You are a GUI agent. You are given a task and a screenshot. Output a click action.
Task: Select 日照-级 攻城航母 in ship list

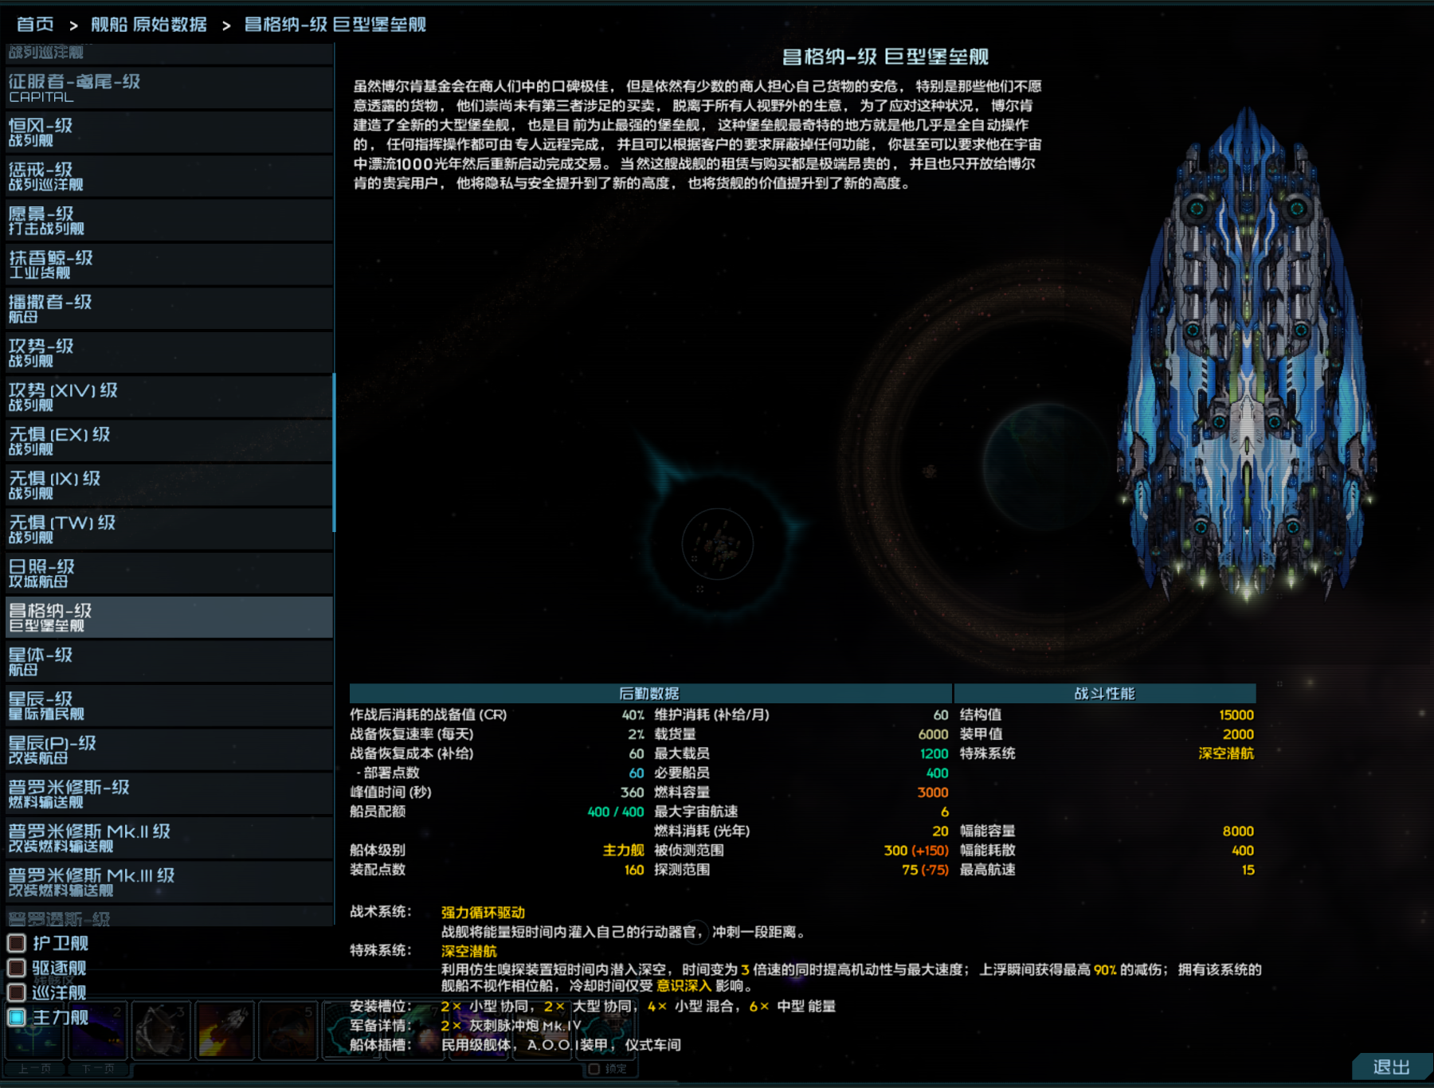tap(167, 573)
